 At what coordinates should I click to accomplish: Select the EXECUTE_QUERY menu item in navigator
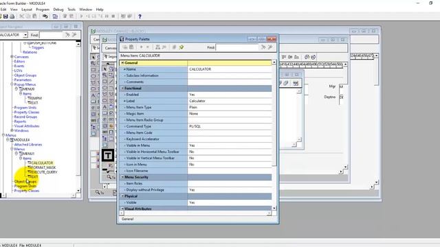tap(44, 172)
